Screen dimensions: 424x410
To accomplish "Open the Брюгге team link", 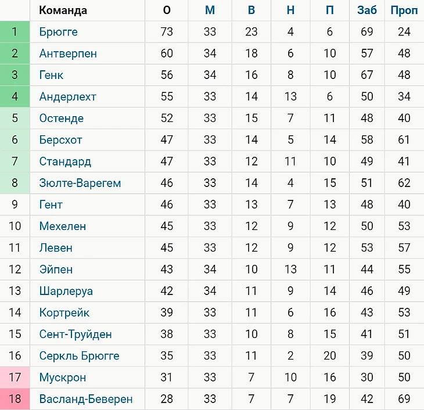I will pos(58,32).
